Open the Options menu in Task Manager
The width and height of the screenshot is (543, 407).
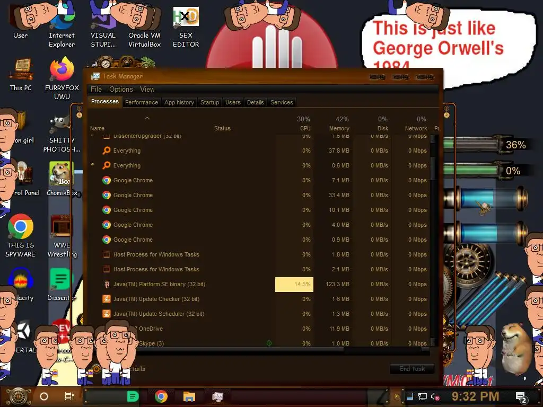tap(121, 89)
